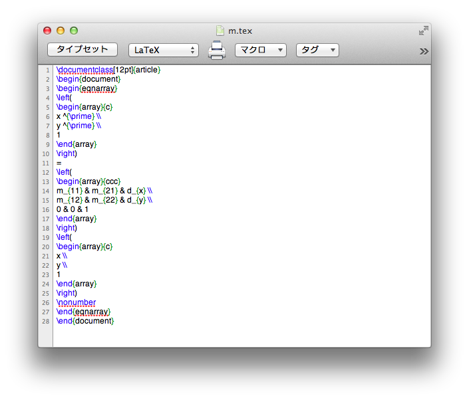Image resolution: width=469 pixels, height=400 pixels.
Task: Place cursor in \begin{eqnarray} on line 3
Action: tap(86, 88)
